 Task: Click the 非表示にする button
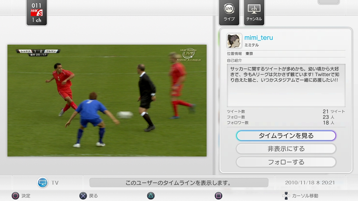286,149
